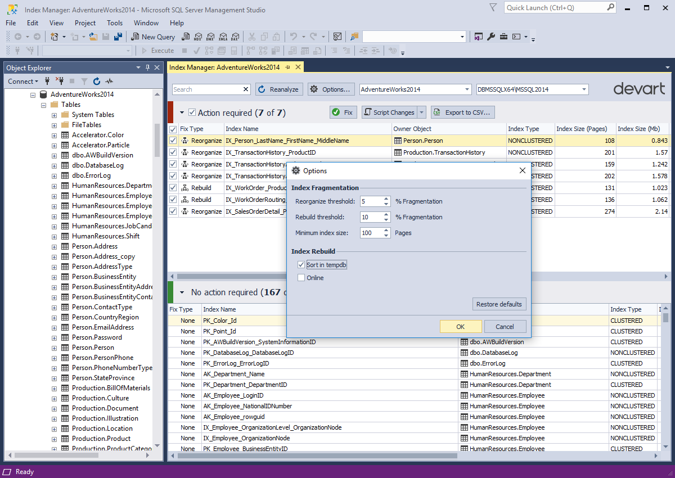Uncheck the IX_WorkOrder_Product row checkbox
The width and height of the screenshot is (675, 478).
173,188
